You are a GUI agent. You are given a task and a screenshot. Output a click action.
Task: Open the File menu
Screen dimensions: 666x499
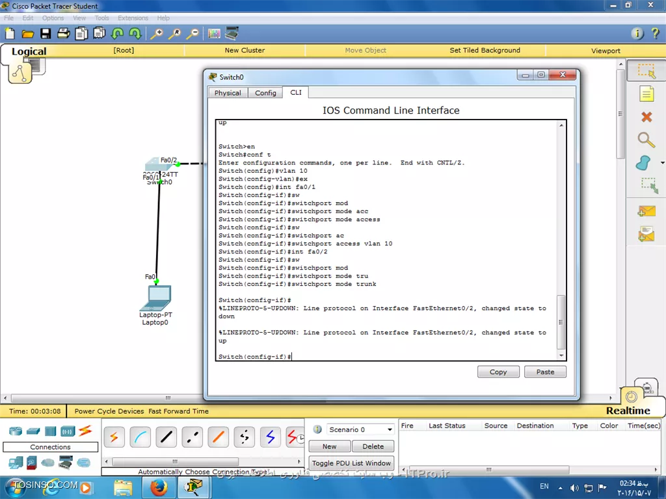[8, 18]
